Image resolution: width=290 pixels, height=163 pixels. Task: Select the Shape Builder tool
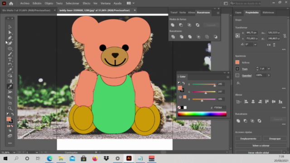tap(10, 76)
